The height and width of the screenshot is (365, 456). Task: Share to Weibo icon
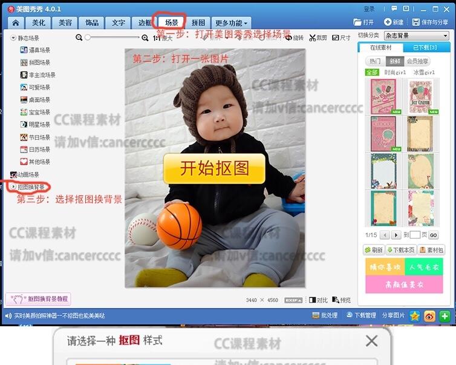click(429, 316)
